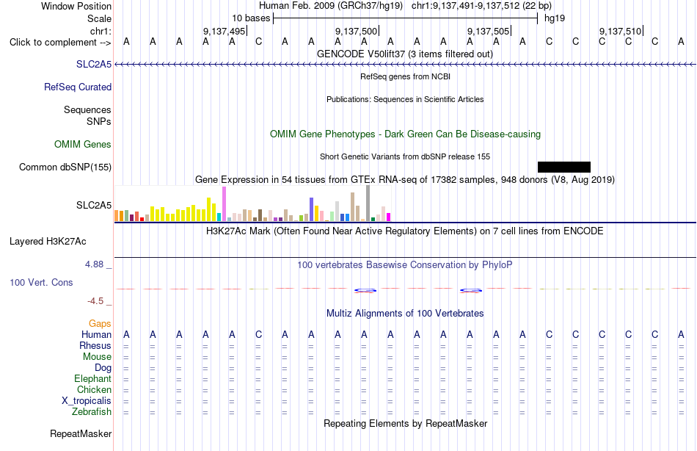Click the GENCODE V50lift37 track title
Viewport: 697px width, 451px height.
(x=405, y=54)
